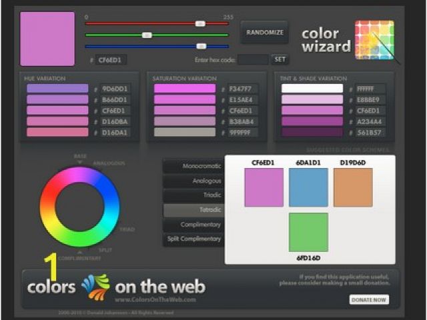Click the blue slider handle
Viewport: 427px width, 320px height.
coord(201,46)
